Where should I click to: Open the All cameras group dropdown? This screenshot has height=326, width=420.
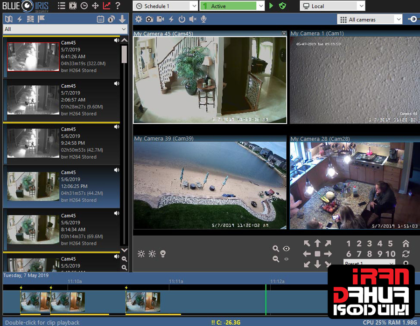click(x=370, y=20)
